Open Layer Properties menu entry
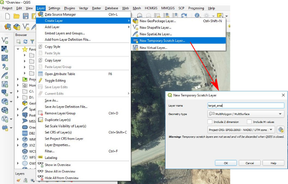The height and width of the screenshot is (184, 288). coord(83,145)
